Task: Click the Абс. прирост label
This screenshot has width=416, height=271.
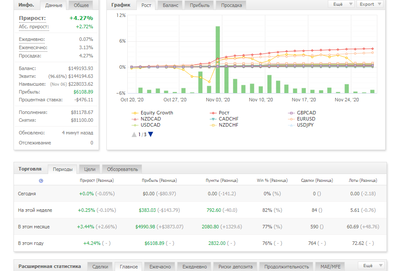Action: (x=34, y=27)
